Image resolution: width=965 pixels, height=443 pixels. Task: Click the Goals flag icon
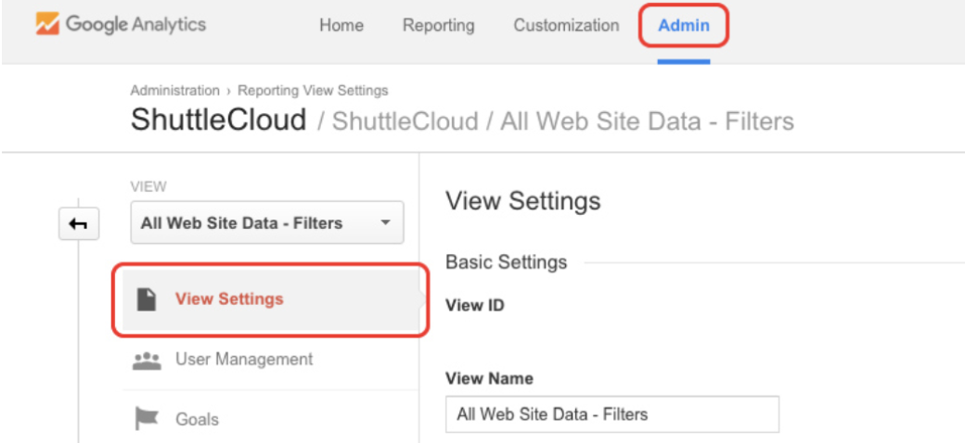(147, 419)
